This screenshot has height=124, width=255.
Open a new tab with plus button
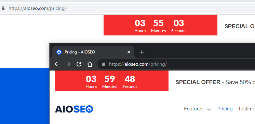[x=142, y=52]
